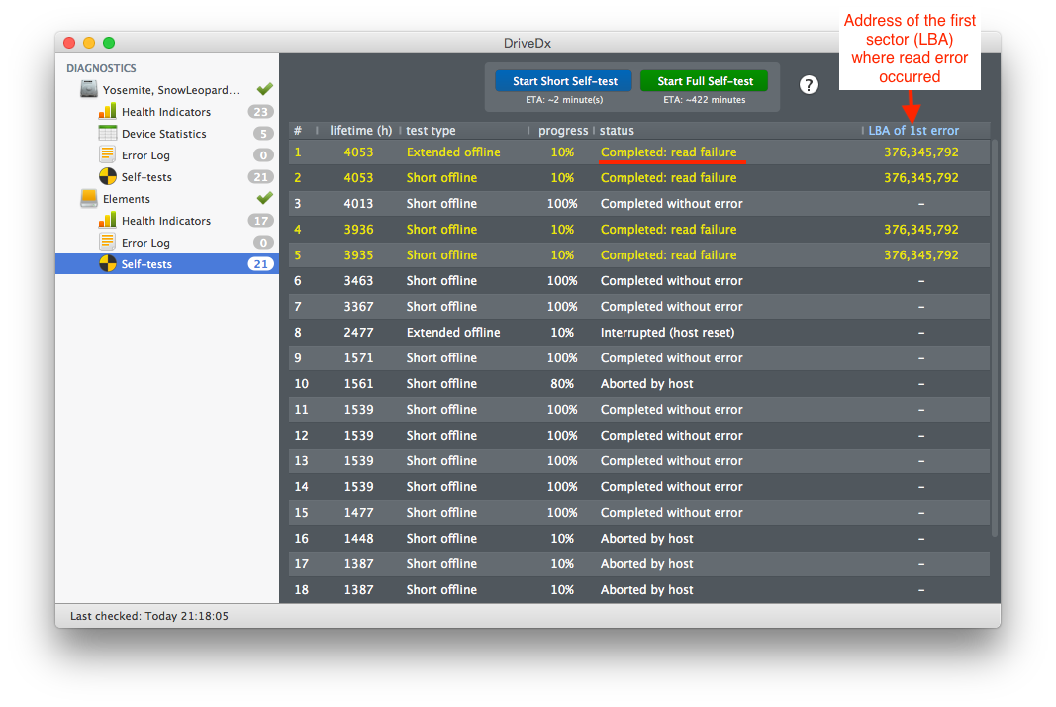
Task: Select row 1 Extended offline test type
Action: (x=453, y=152)
